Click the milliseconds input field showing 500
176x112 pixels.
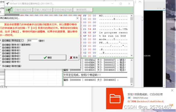click(33, 41)
